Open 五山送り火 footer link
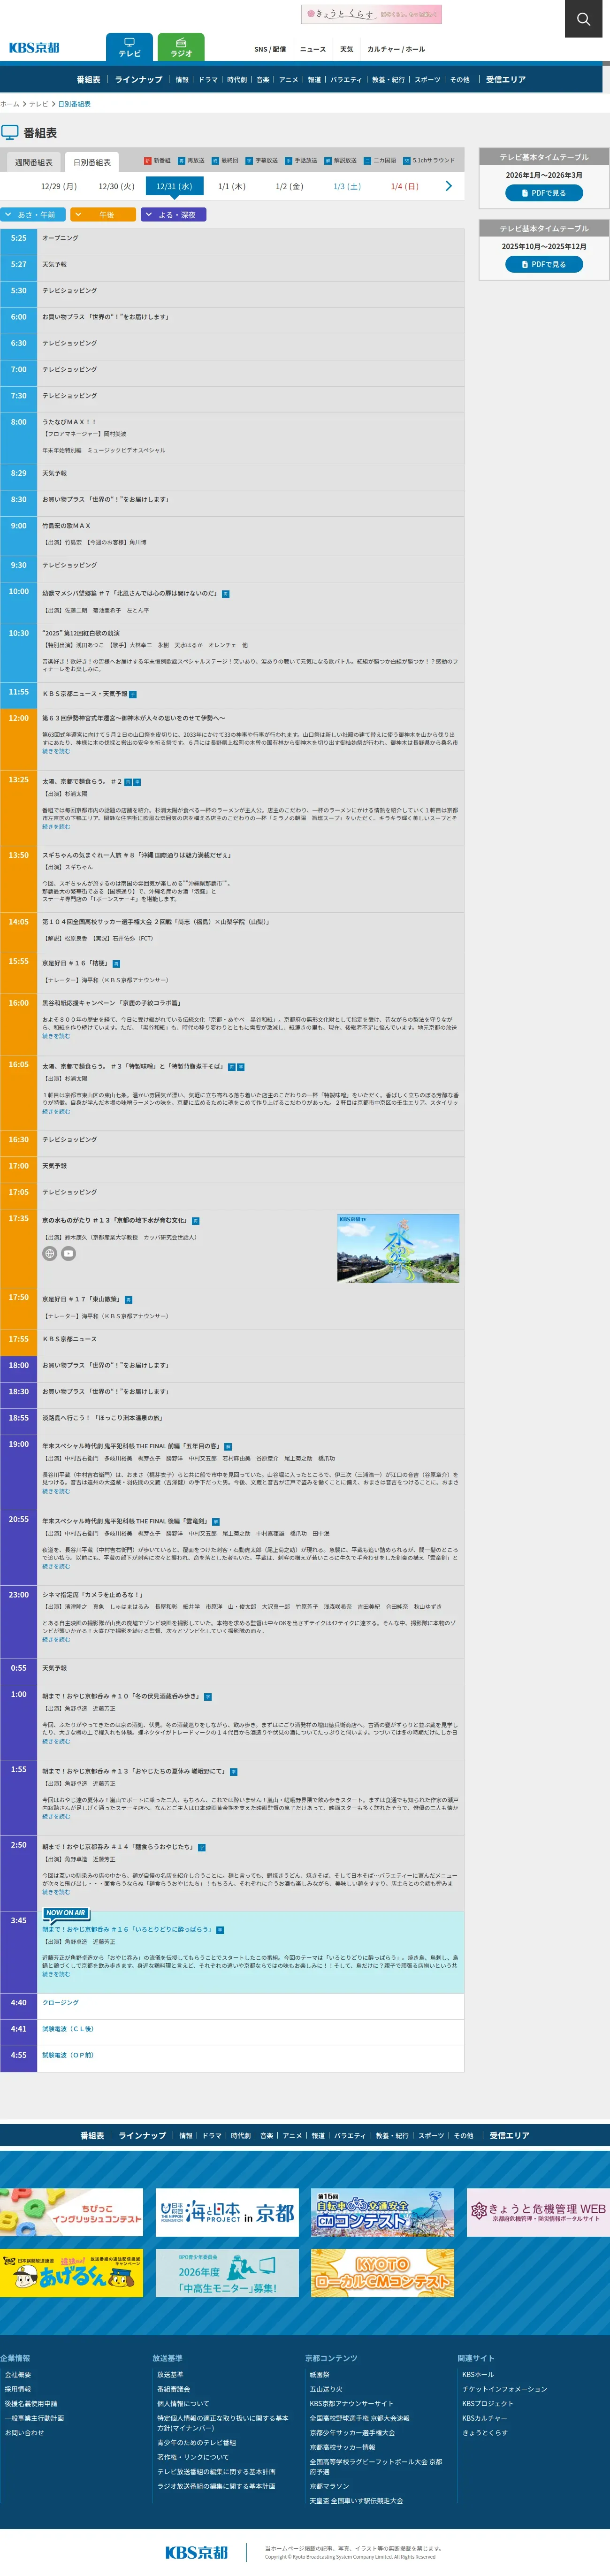The image size is (610, 2576). pos(326,2389)
